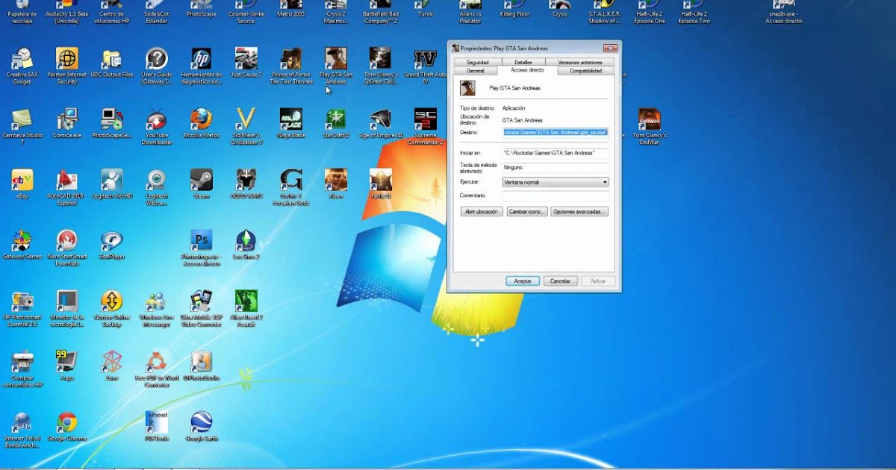Launch RealPlayer

112,242
